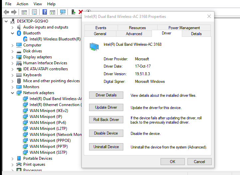240x175 pixels.
Task: Open the Help toolbar icon
Action: point(45,12)
